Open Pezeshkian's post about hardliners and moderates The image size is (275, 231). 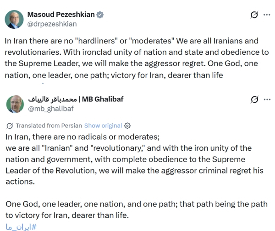(137, 58)
